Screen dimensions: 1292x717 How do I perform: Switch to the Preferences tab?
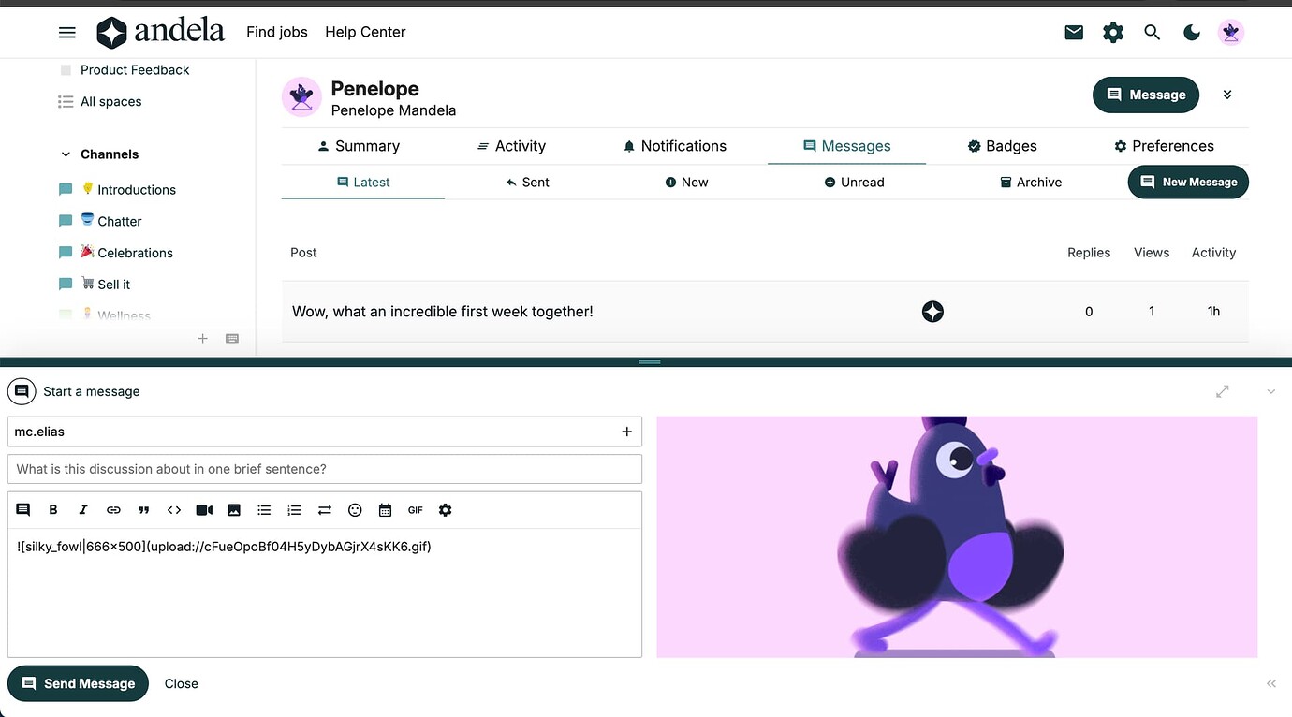point(1164,146)
